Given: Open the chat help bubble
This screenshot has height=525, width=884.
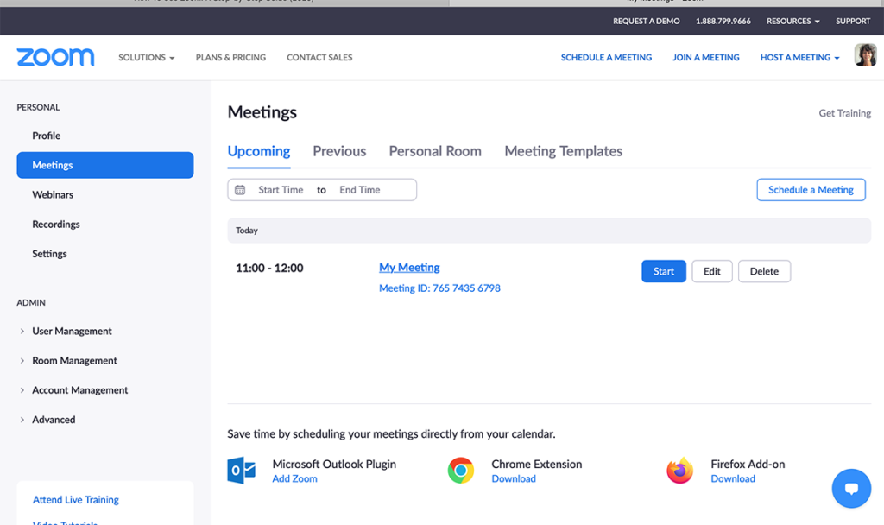Looking at the screenshot, I should tap(851, 489).
